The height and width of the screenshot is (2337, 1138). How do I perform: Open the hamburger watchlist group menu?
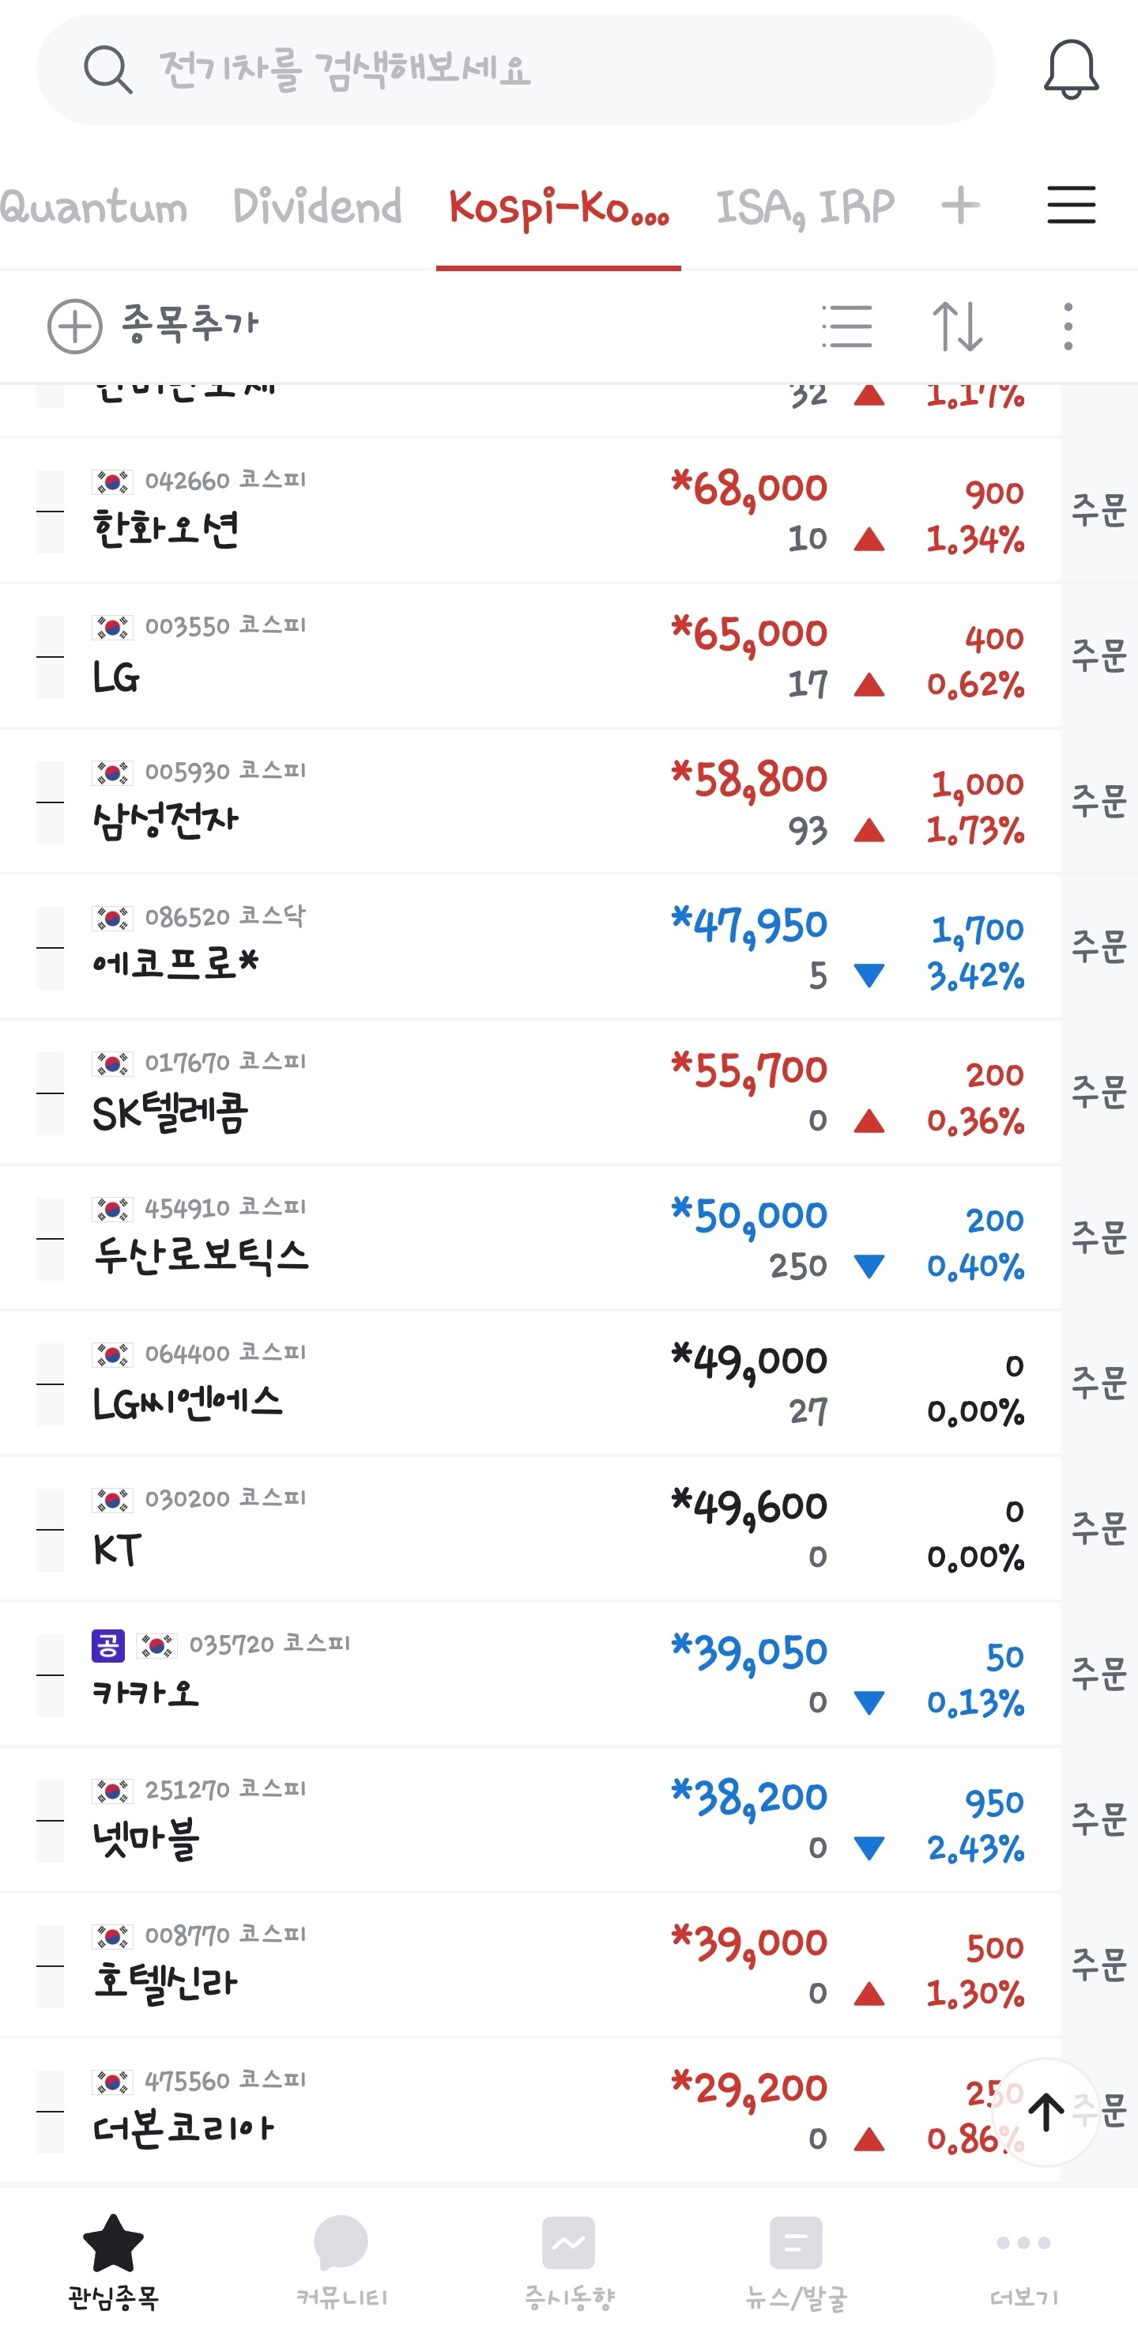(1071, 205)
